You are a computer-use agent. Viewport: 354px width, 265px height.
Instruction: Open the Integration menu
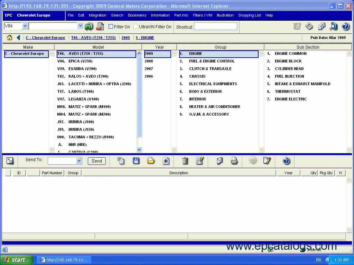97,15
